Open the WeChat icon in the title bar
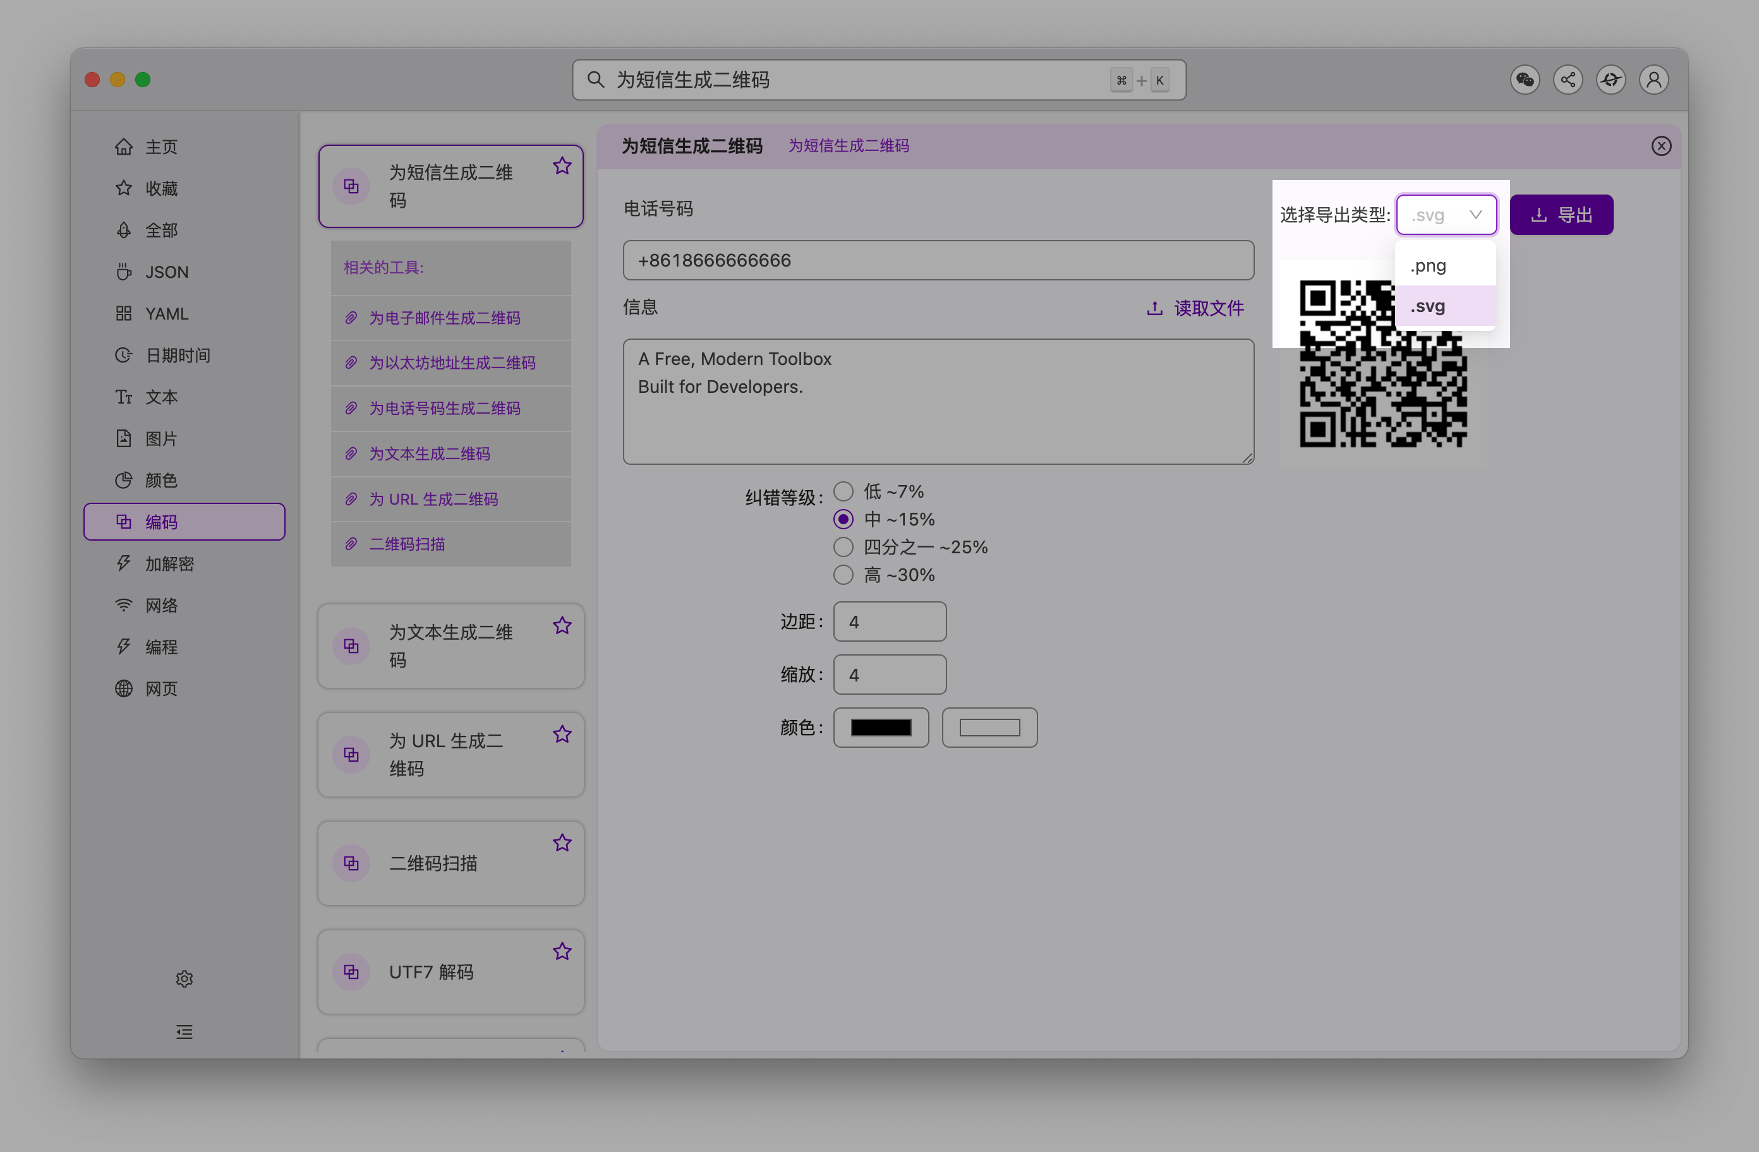The width and height of the screenshot is (1759, 1152). [1525, 80]
